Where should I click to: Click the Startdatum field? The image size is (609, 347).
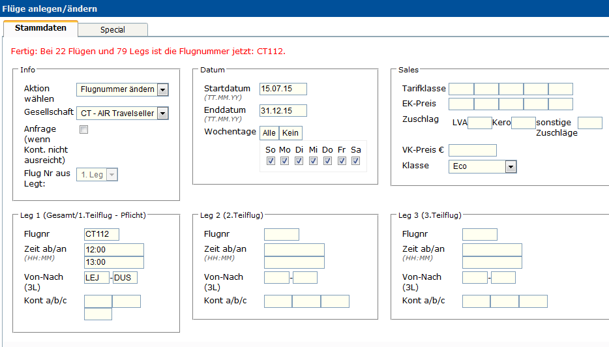[282, 89]
